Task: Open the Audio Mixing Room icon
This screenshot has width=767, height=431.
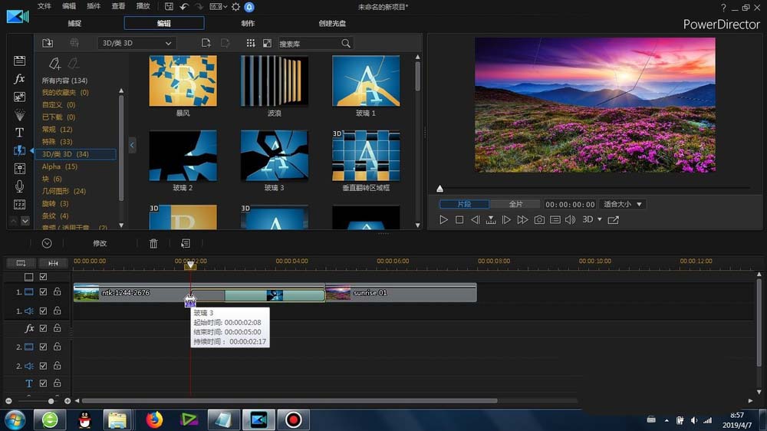Action: 20,169
